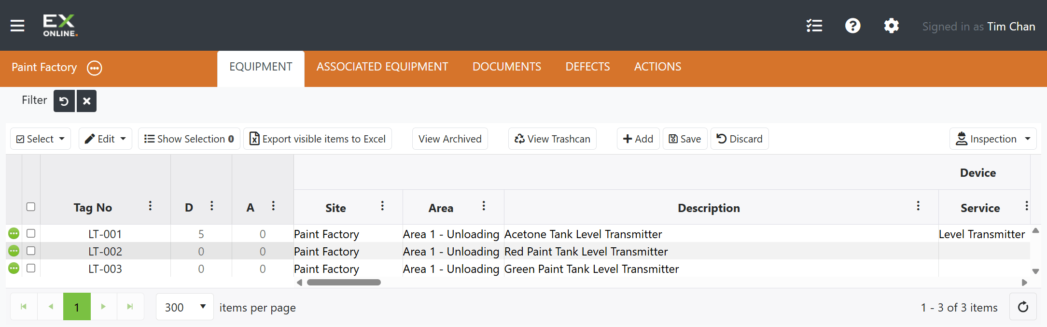Click the horizontal scrollbar thumb
The height and width of the screenshot is (327, 1047).
click(344, 283)
